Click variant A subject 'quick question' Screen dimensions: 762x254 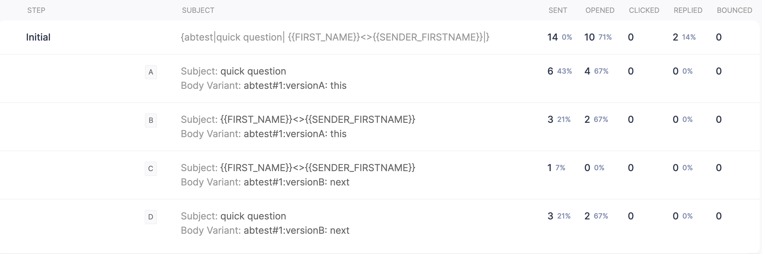253,71
